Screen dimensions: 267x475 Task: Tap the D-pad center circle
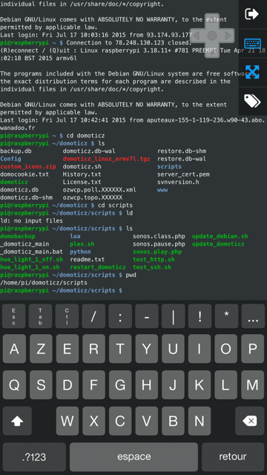tap(212, 36)
